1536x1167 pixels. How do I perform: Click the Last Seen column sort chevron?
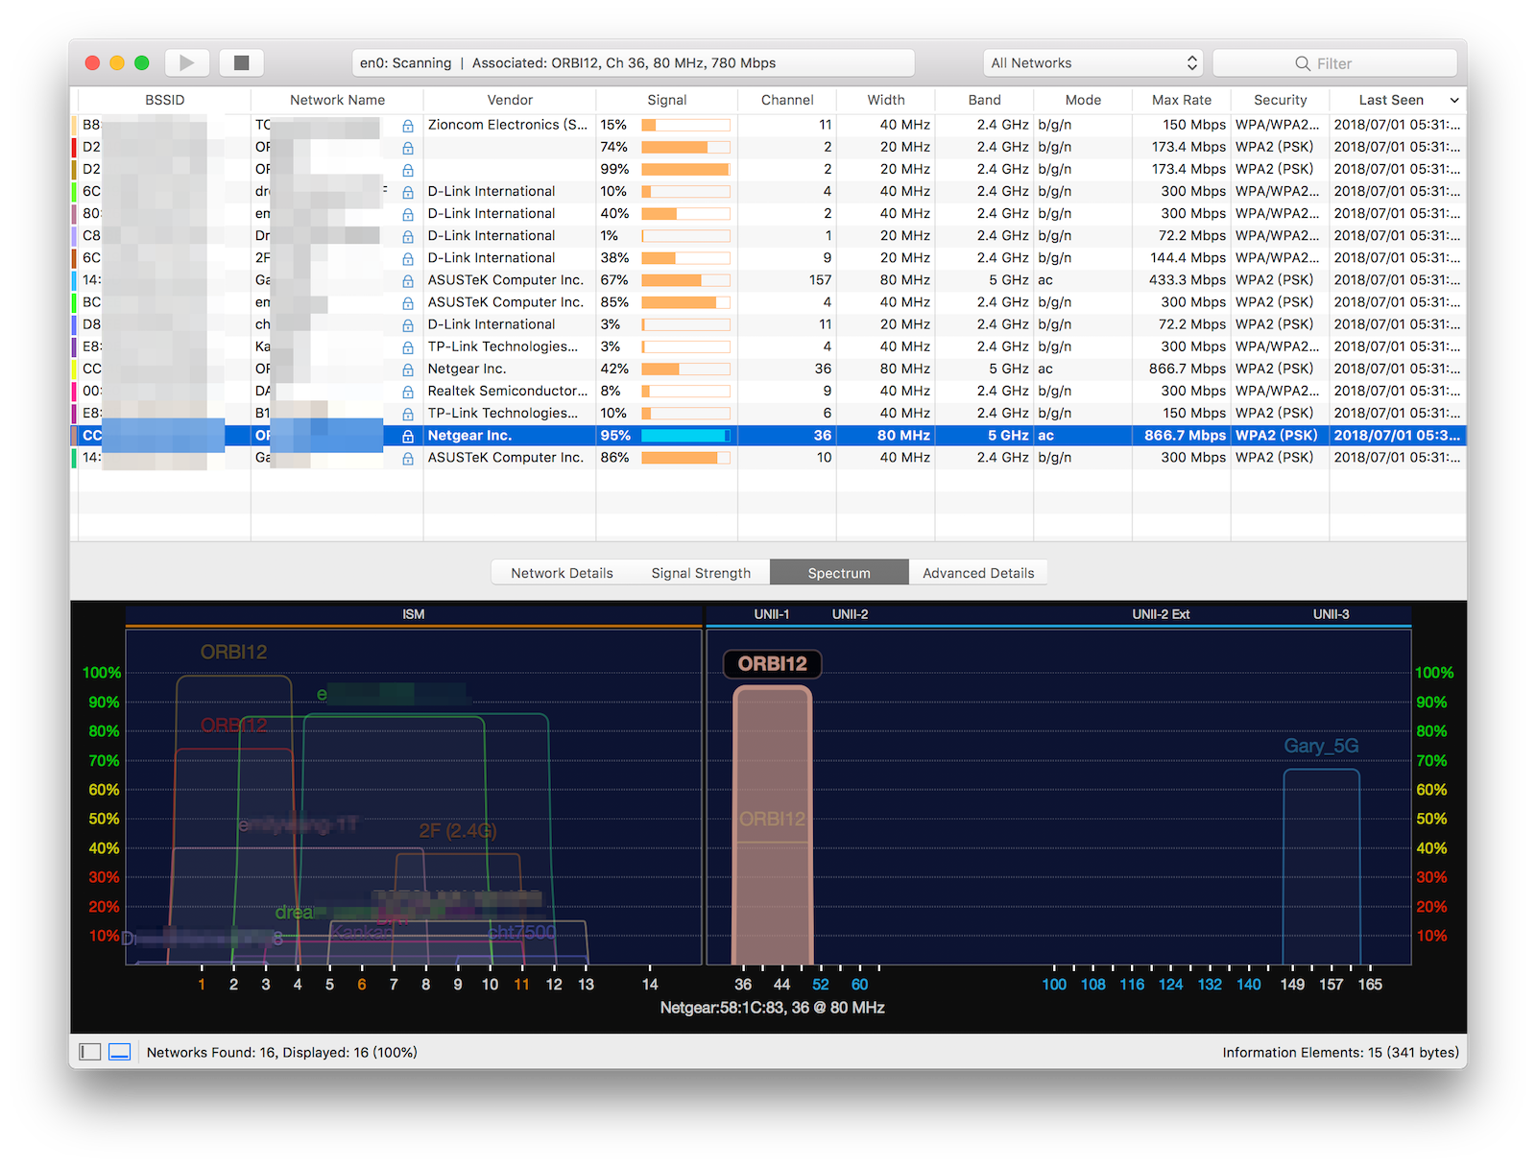(x=1453, y=101)
